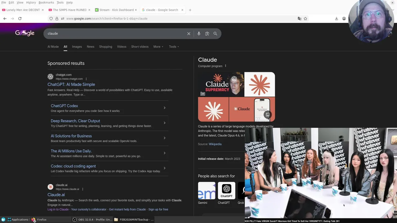The image size is (397, 223).
Task: Open the File menu
Action: pyautogui.click(x=4, y=2)
